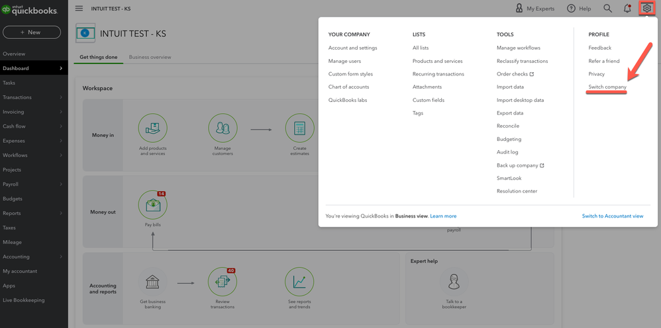Click Switch to Accountant view
The width and height of the screenshot is (661, 328).
coord(613,216)
